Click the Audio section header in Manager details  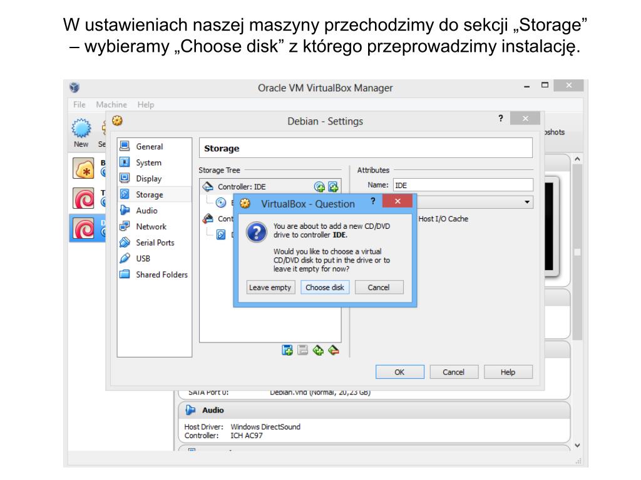point(374,410)
